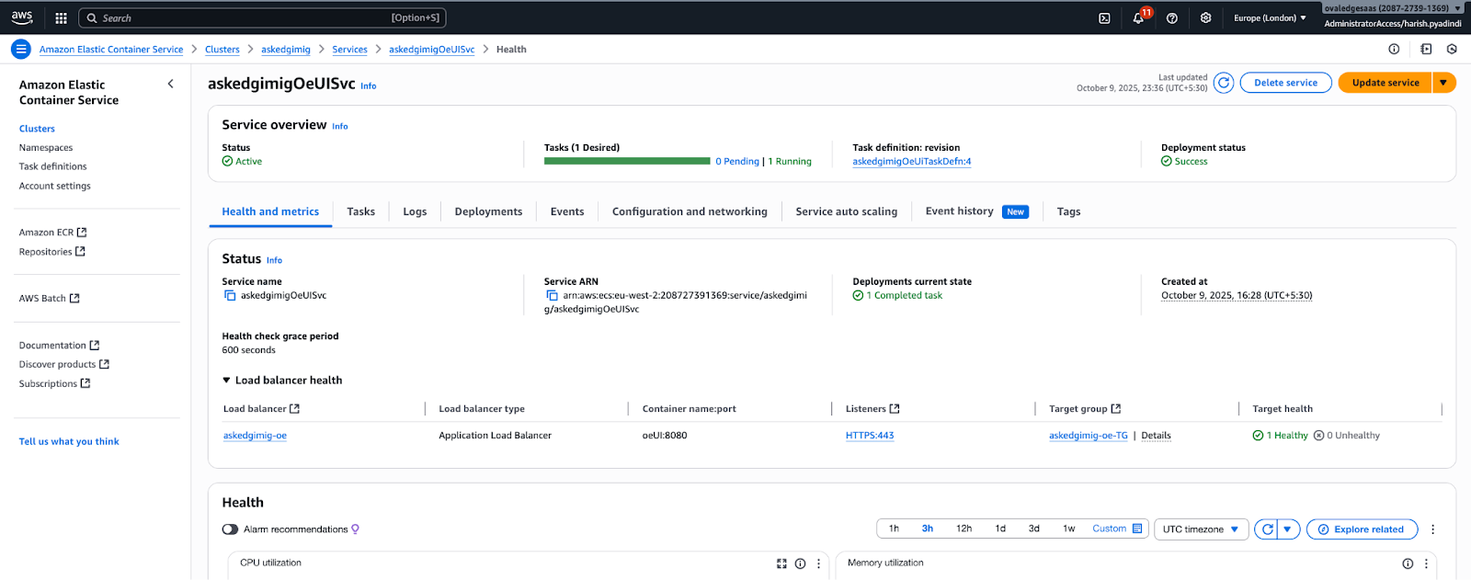Open the console settings gear
Viewport: 1471px width, 580px height.
click(x=1205, y=17)
